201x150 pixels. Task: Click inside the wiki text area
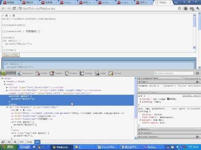pos(97,33)
